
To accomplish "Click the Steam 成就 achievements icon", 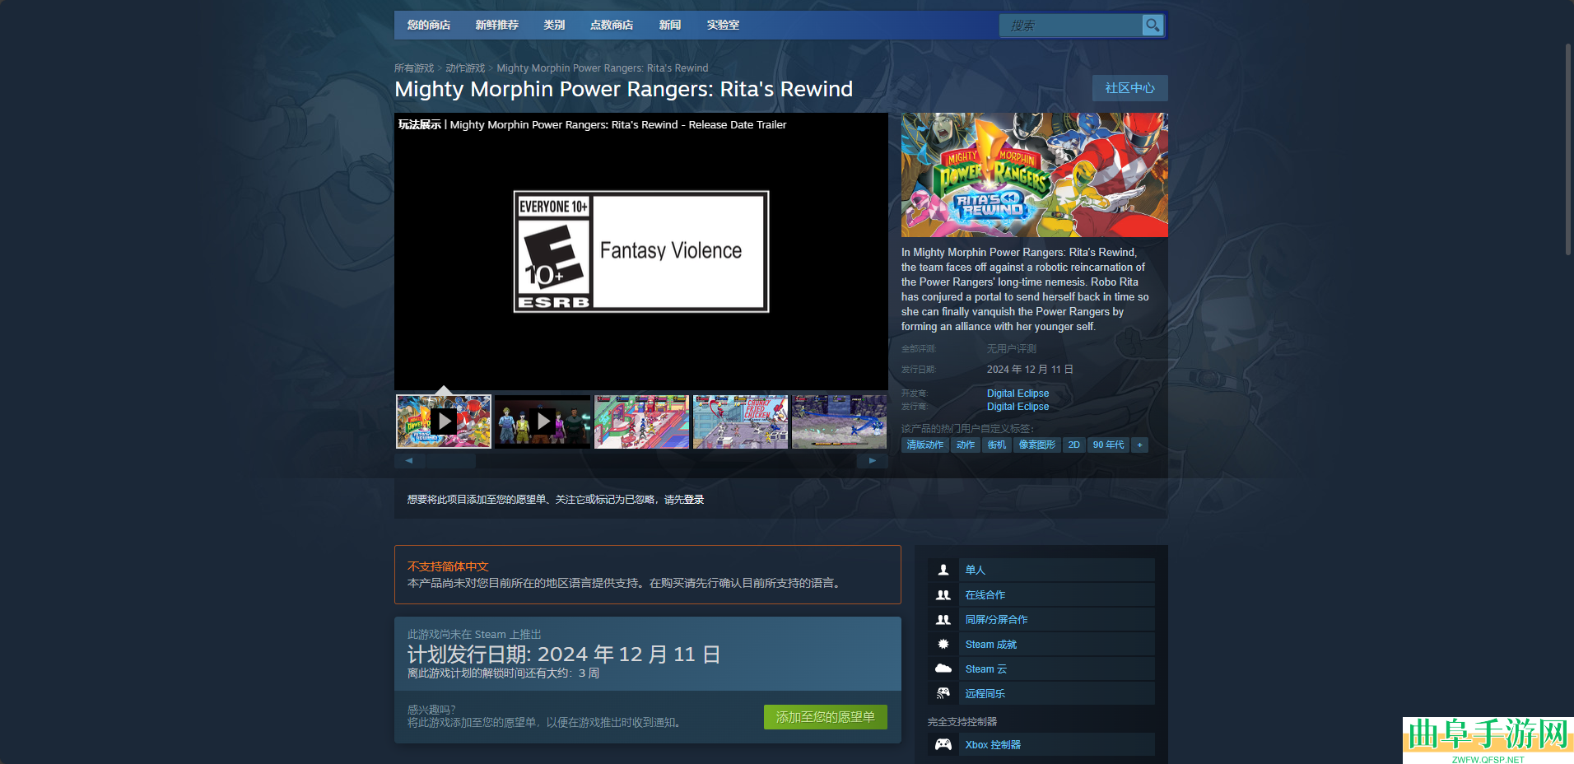I will (943, 644).
